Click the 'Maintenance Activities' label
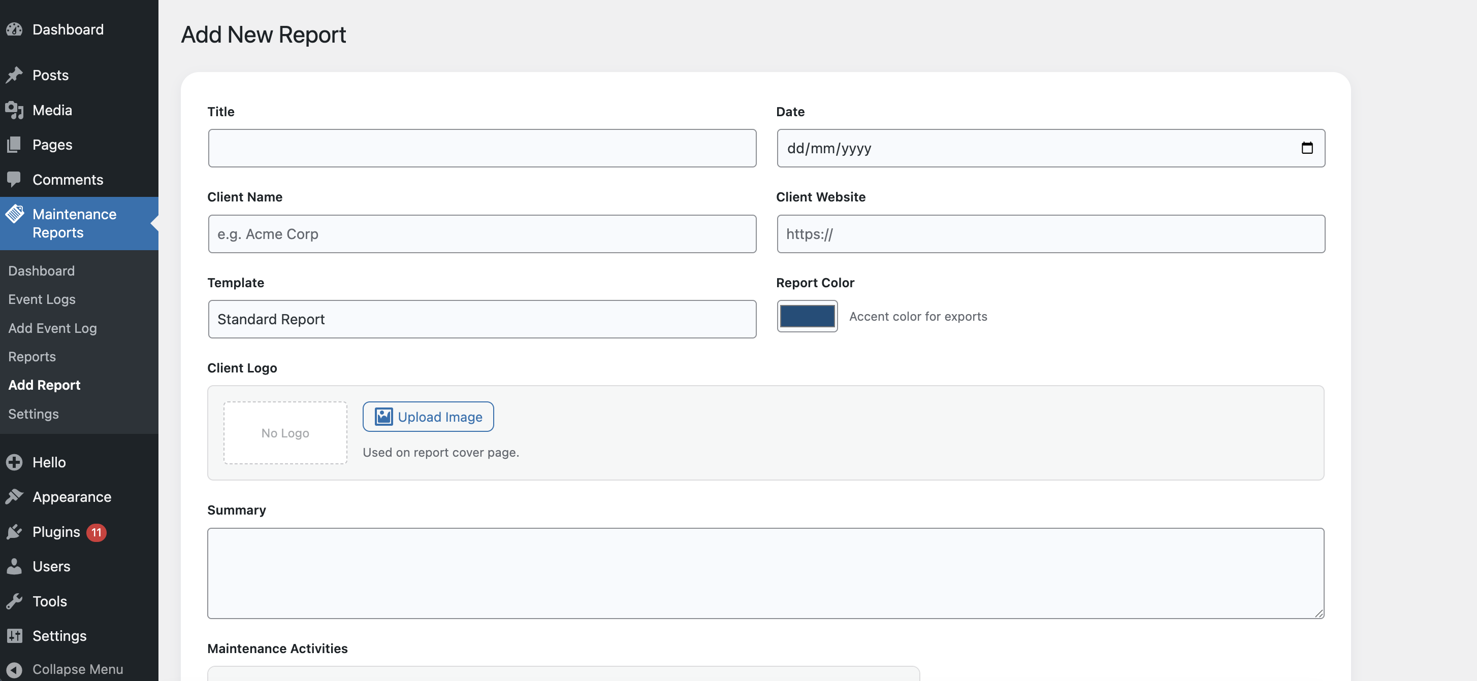The height and width of the screenshot is (681, 1477). pos(277,648)
